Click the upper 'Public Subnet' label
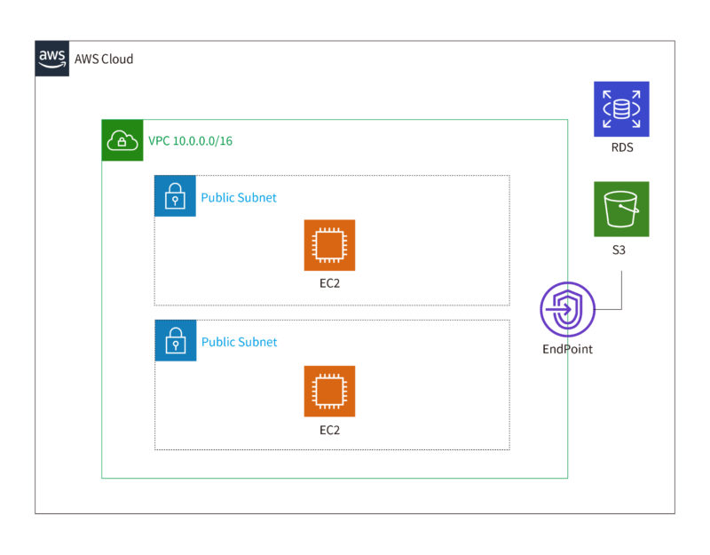 (x=239, y=197)
